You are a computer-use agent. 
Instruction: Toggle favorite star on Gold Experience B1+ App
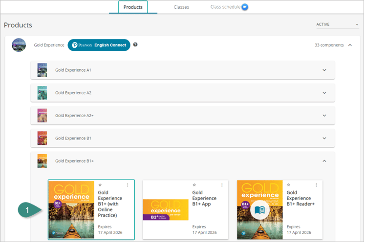point(194,185)
